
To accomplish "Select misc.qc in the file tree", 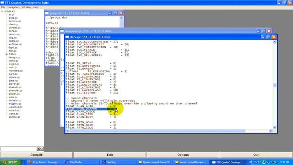I will 13,67.
